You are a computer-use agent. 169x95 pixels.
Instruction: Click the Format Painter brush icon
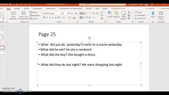tap(3, 18)
